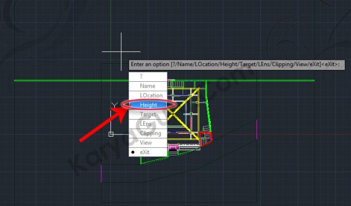Select the LEns option
351x206 pixels.
pyautogui.click(x=148, y=124)
